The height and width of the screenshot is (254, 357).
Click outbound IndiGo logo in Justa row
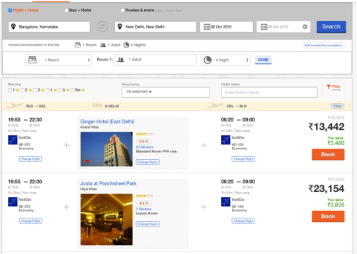point(13,202)
